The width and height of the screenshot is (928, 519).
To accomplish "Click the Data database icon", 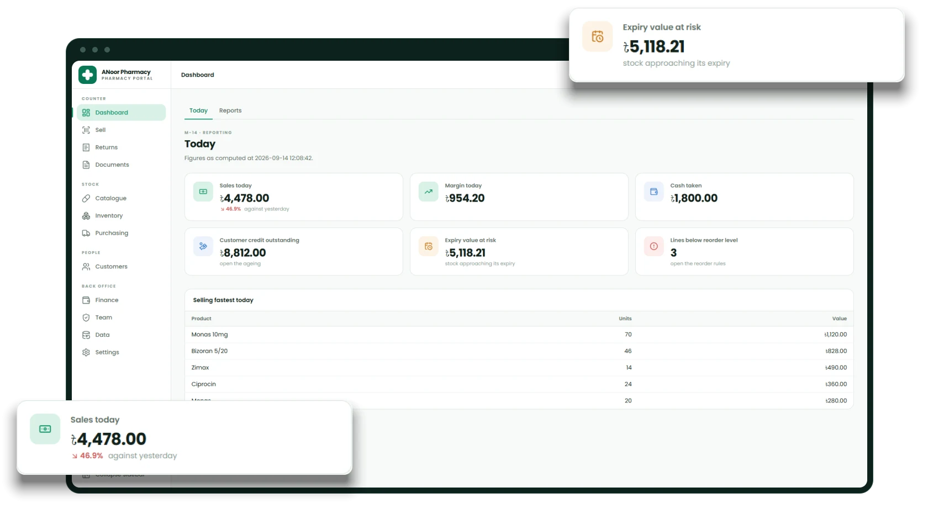I will click(x=86, y=335).
